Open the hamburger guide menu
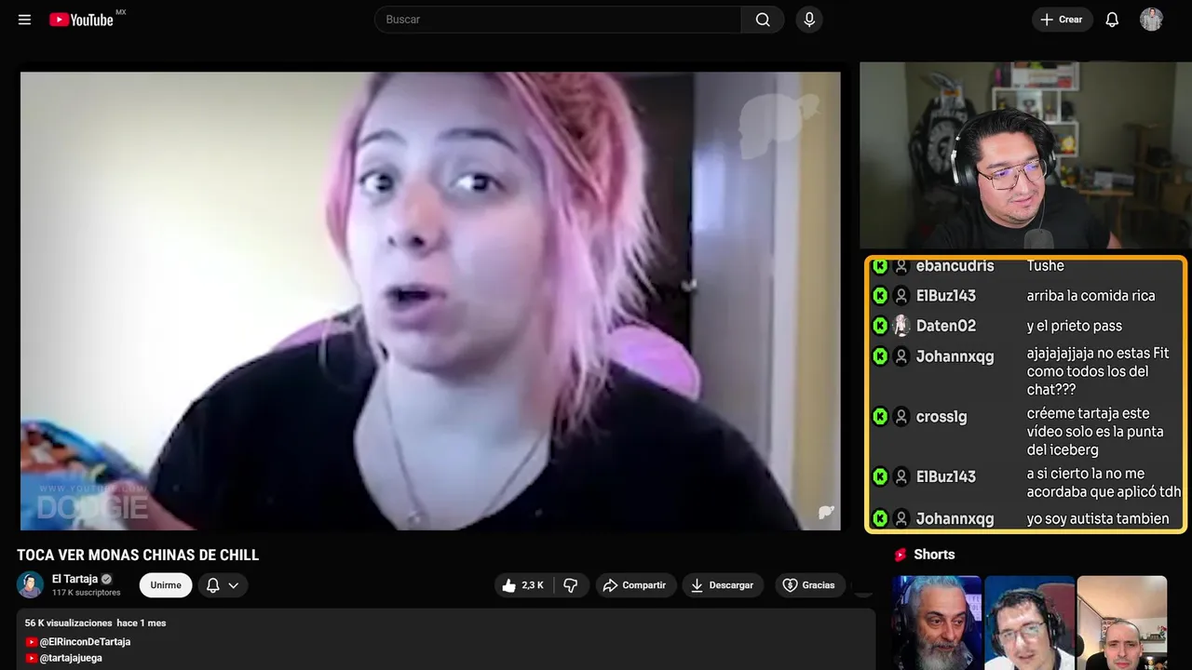Image resolution: width=1192 pixels, height=670 pixels. click(24, 20)
